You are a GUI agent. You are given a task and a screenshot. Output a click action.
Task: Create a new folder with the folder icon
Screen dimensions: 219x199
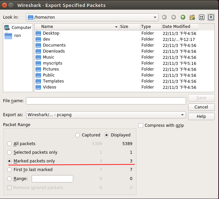tap(192, 17)
